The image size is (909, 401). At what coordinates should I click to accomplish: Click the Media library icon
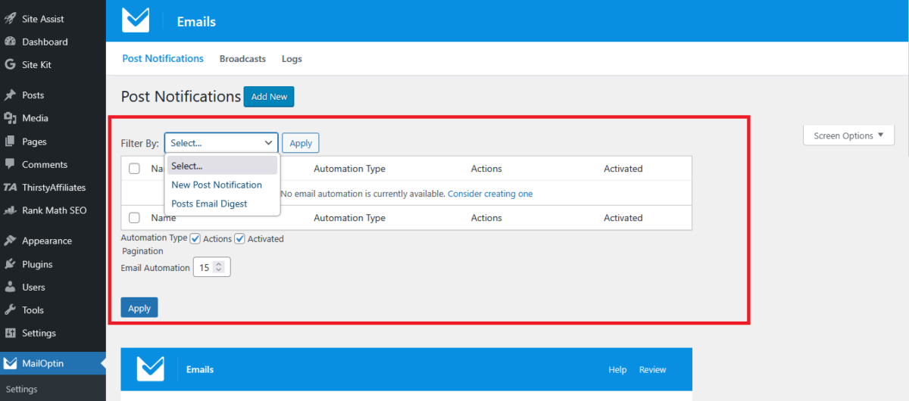point(10,118)
